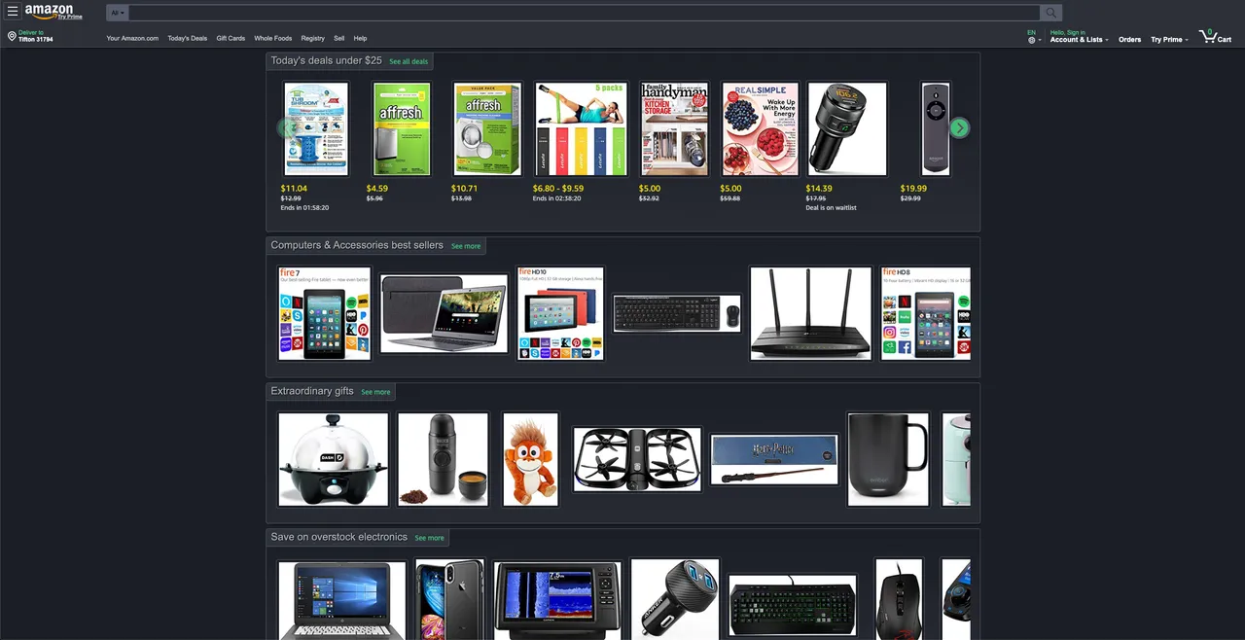Open the black Ember smart mug
The width and height of the screenshot is (1245, 640).
pos(888,459)
